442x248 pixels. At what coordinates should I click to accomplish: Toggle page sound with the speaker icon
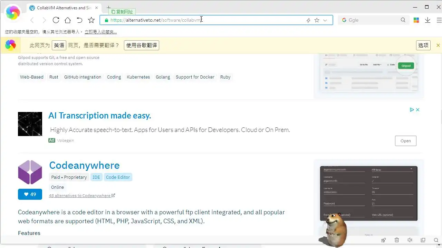pyautogui.click(x=410, y=240)
